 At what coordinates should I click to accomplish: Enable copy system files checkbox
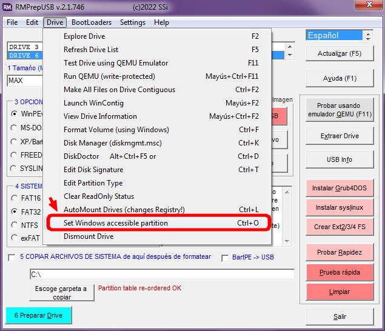12,258
